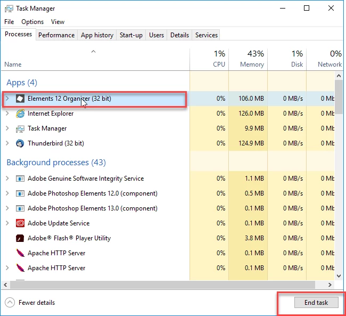Click horizontal scrollbar right arrow
This screenshot has width=346, height=316.
(330, 285)
